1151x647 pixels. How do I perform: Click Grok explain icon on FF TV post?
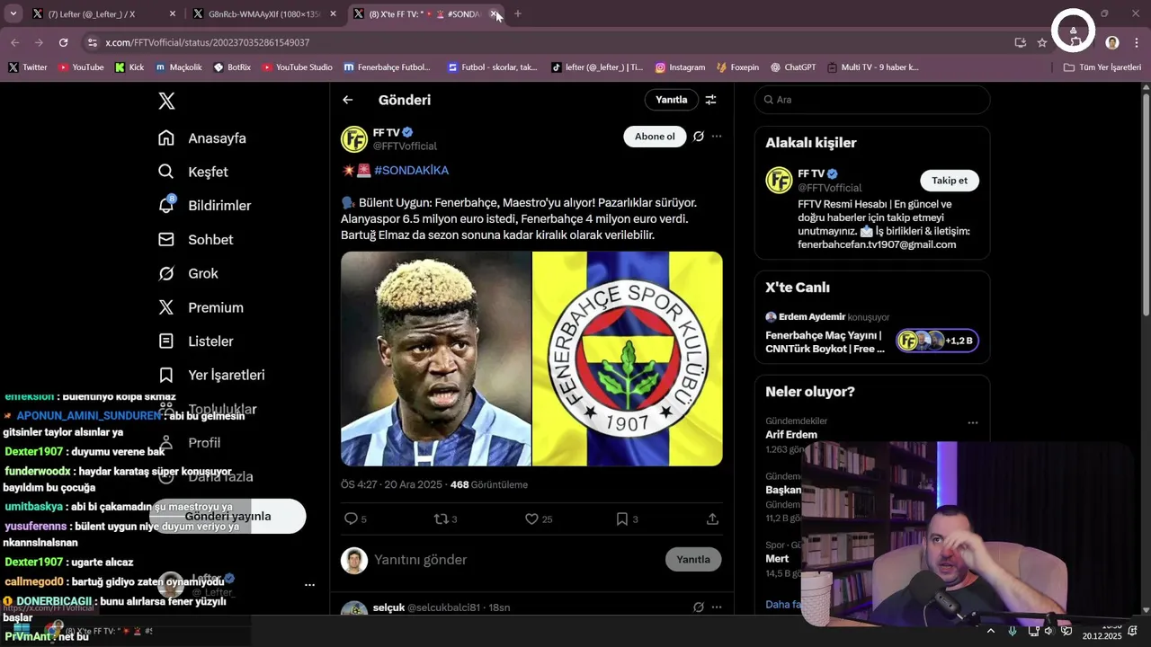(x=699, y=137)
